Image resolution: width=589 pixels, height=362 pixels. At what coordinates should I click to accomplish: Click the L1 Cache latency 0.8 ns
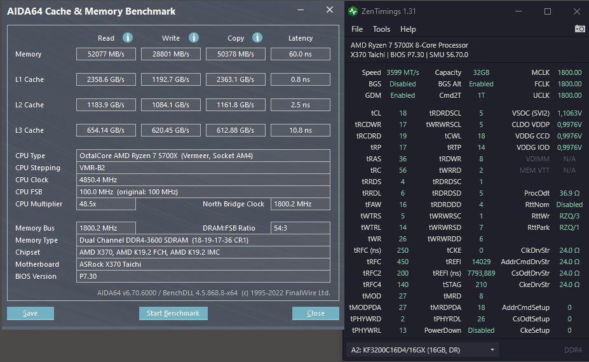click(301, 79)
